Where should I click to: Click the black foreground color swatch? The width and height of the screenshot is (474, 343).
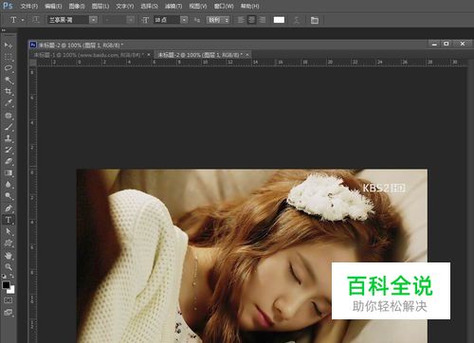[x=6, y=285]
